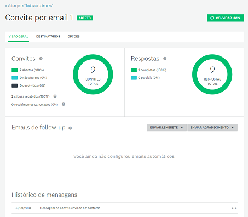
Task: Click the Histórico de mensagens heading
Action: [44, 195]
